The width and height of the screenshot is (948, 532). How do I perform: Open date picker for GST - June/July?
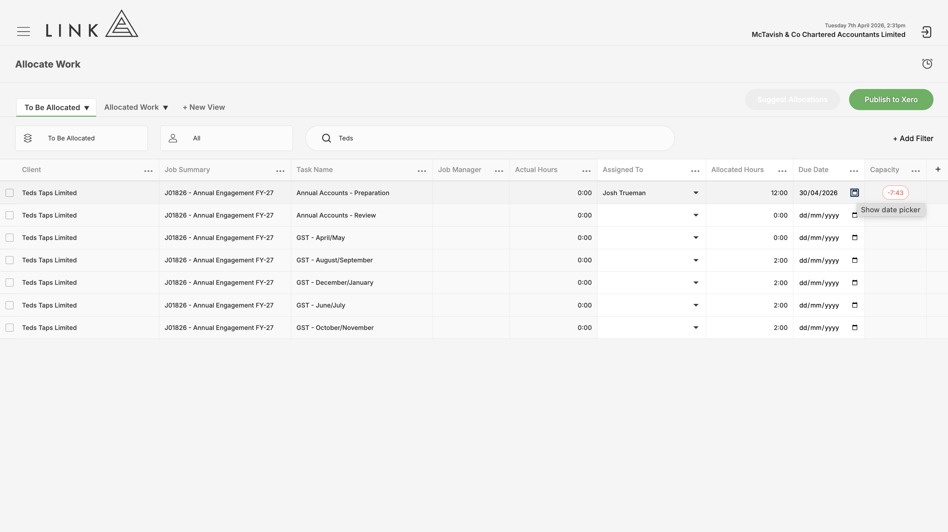[x=855, y=305]
